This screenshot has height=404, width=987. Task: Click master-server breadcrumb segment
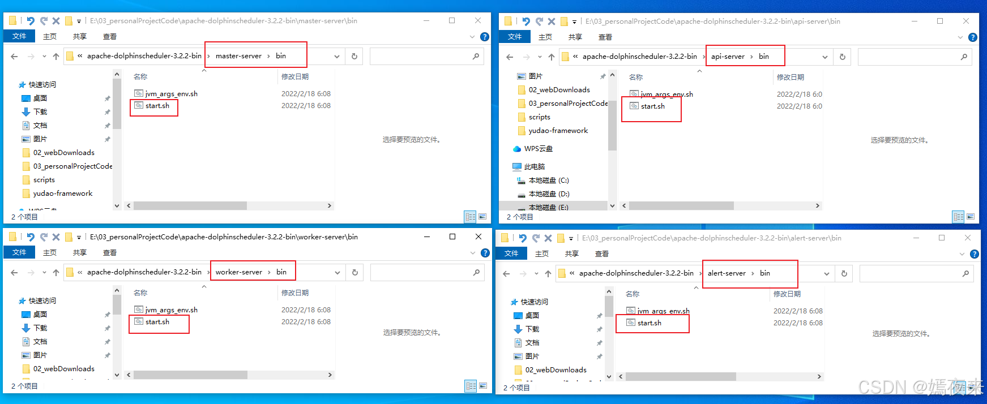pos(238,56)
